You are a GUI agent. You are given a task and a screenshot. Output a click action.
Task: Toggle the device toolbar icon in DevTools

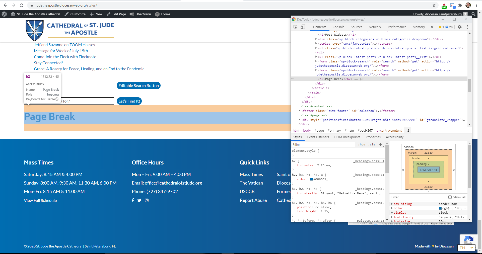[x=303, y=27]
